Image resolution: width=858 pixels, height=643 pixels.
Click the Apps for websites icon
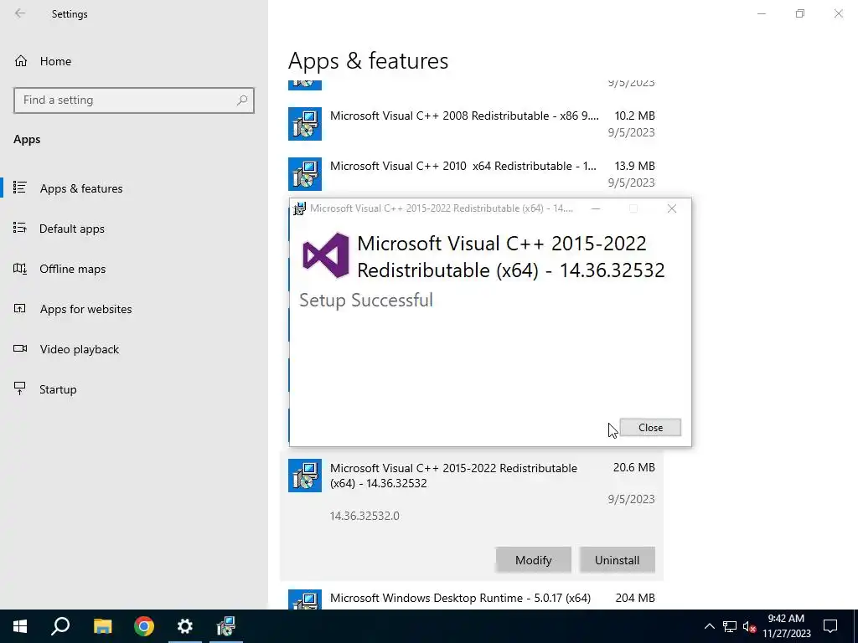[20, 308]
